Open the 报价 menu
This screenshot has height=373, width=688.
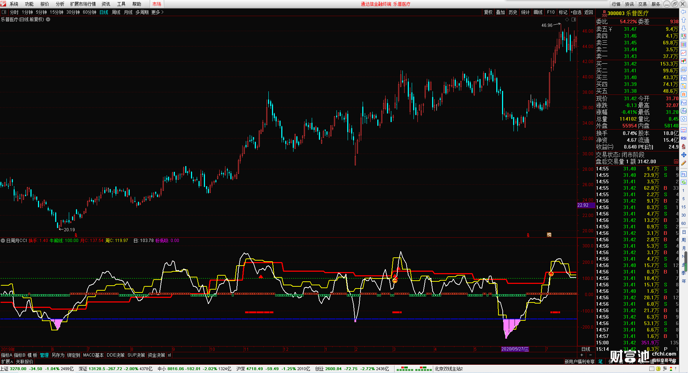click(x=45, y=4)
